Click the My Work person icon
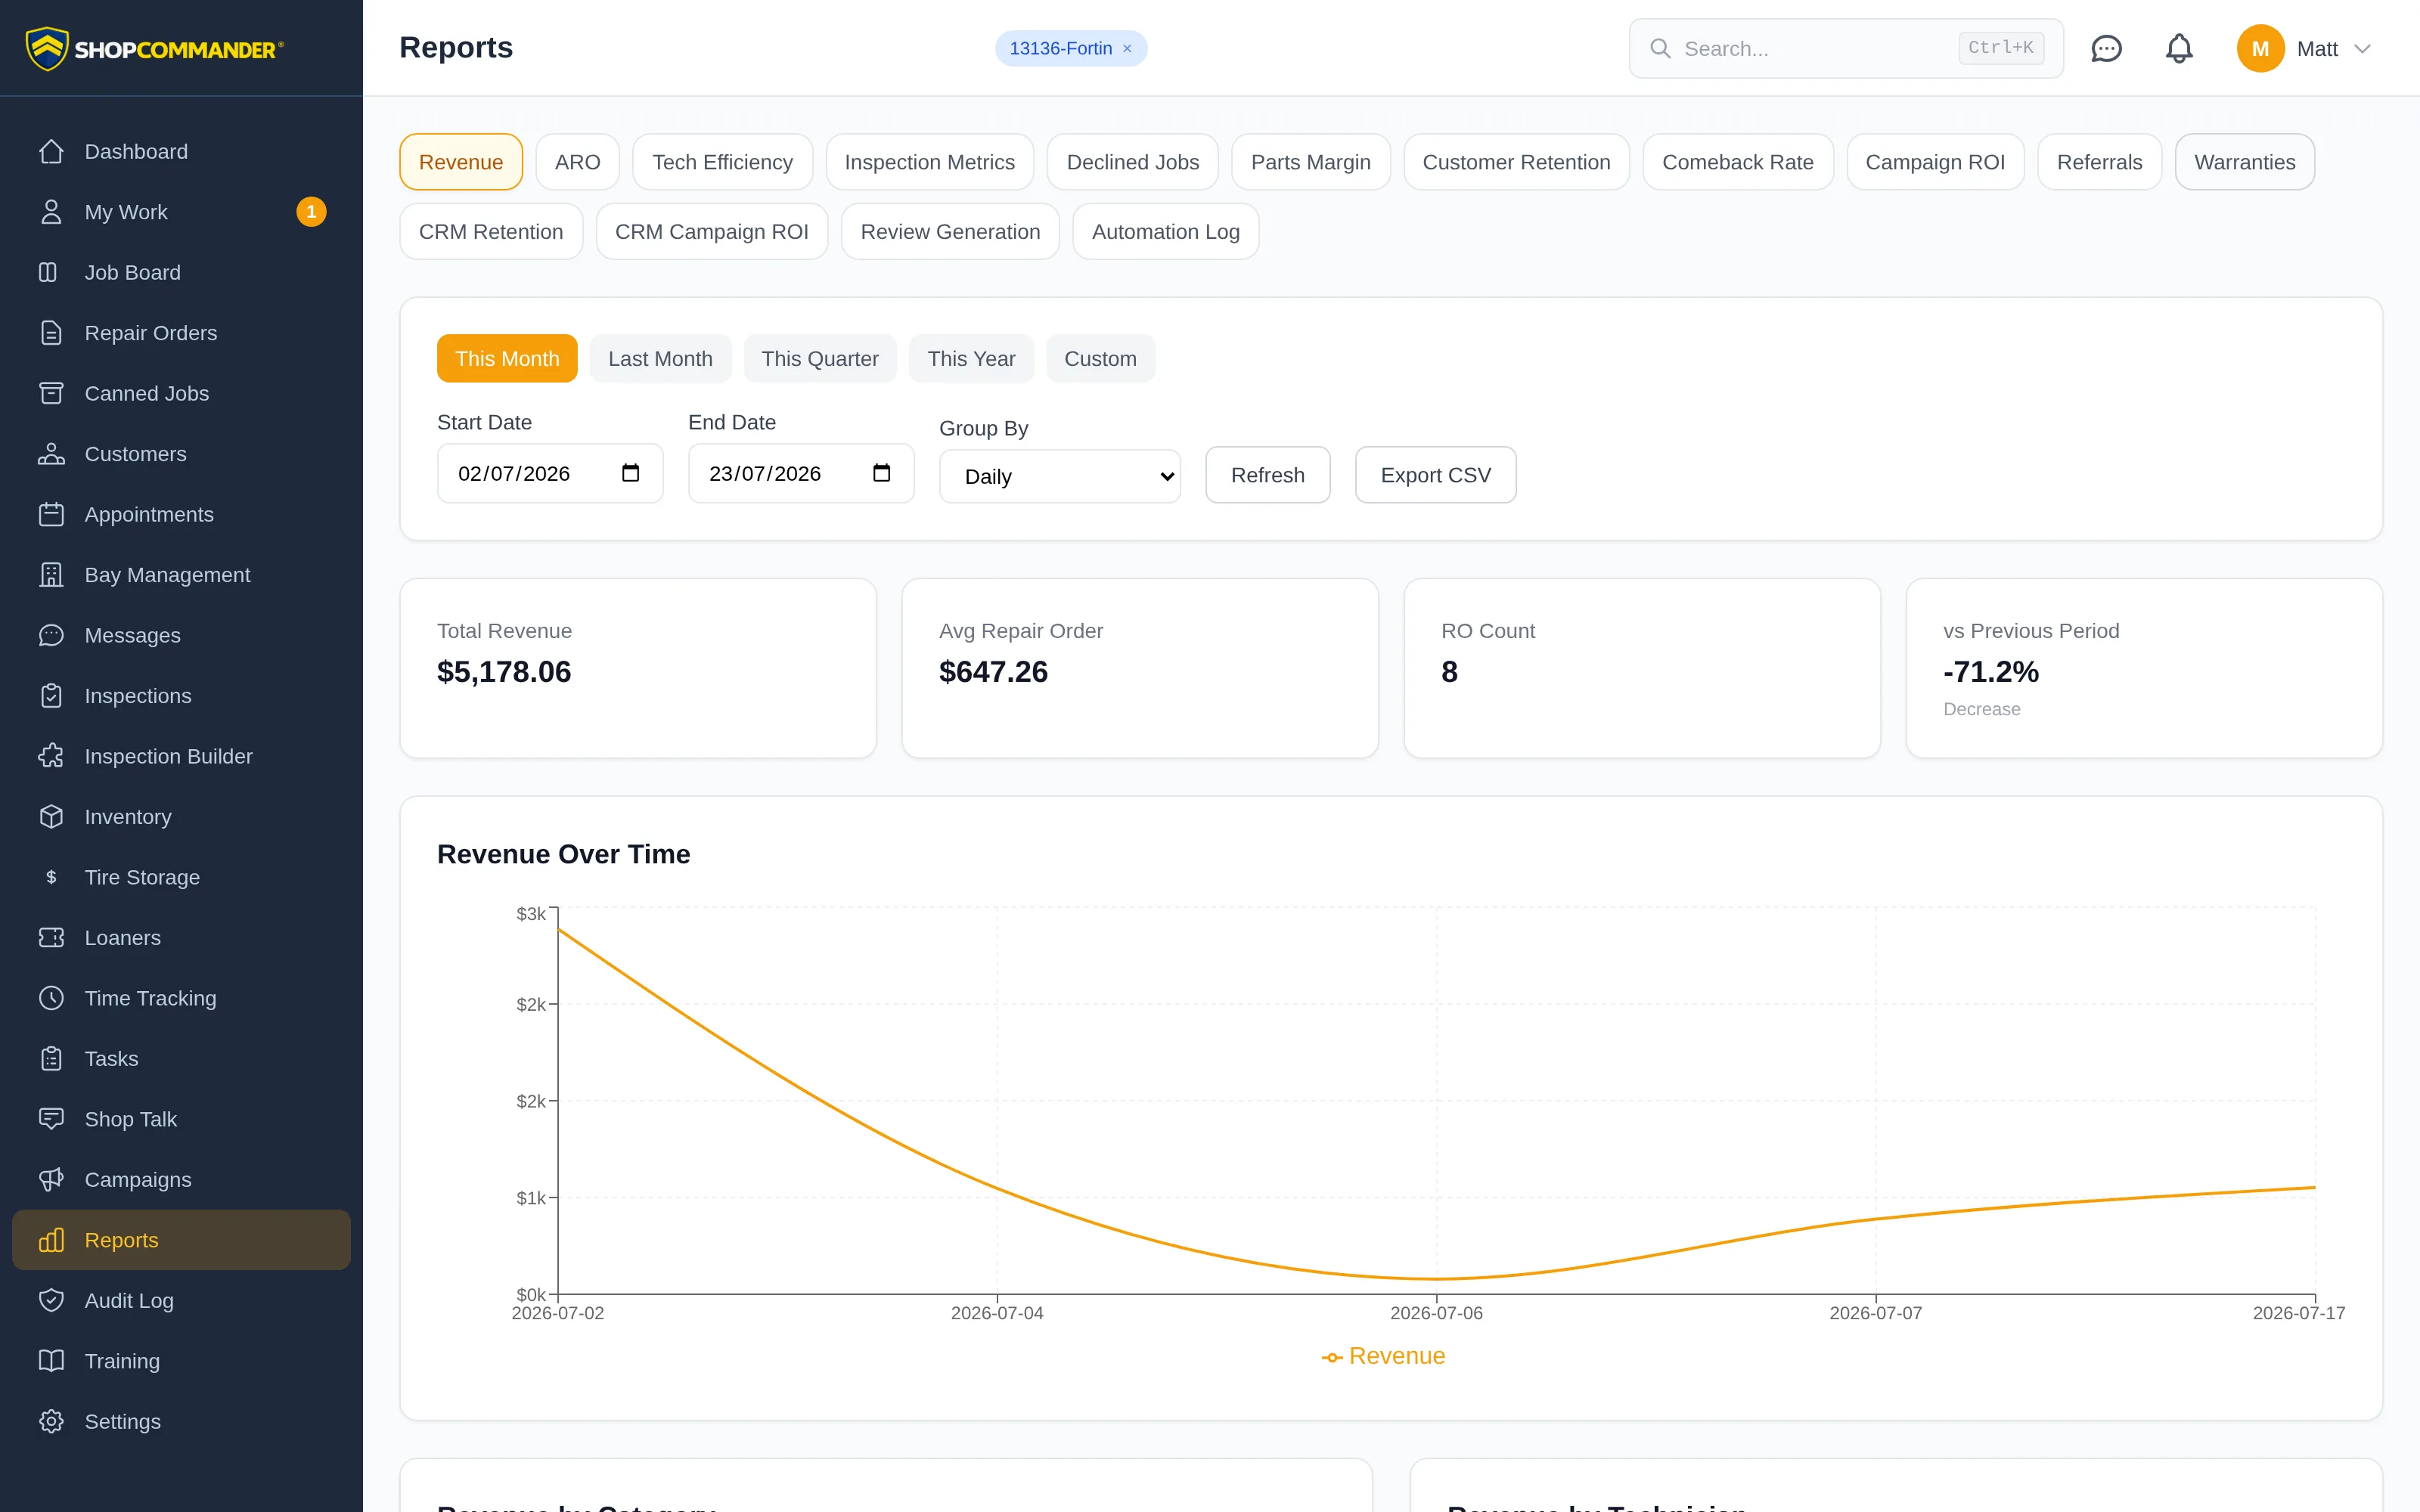Viewport: 2420px width, 1512px height. [51, 212]
